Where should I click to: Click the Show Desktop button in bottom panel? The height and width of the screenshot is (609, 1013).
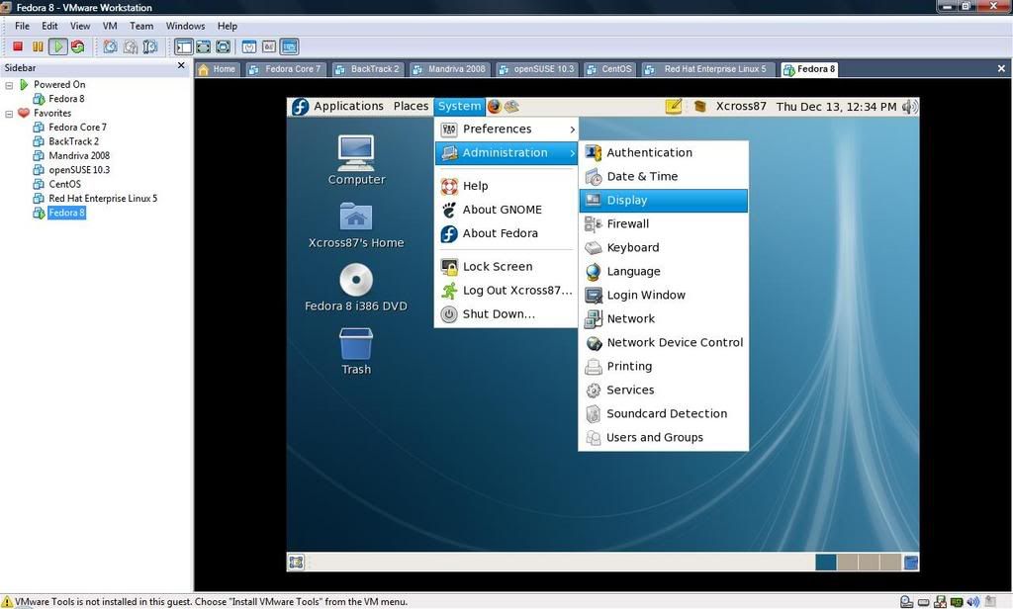297,562
